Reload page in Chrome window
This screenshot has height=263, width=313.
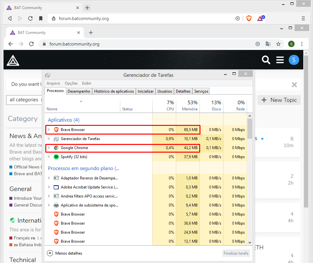[x=31, y=44]
